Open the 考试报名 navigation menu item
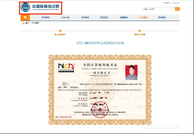Viewport: 194px width, 134px height. coord(104,17)
